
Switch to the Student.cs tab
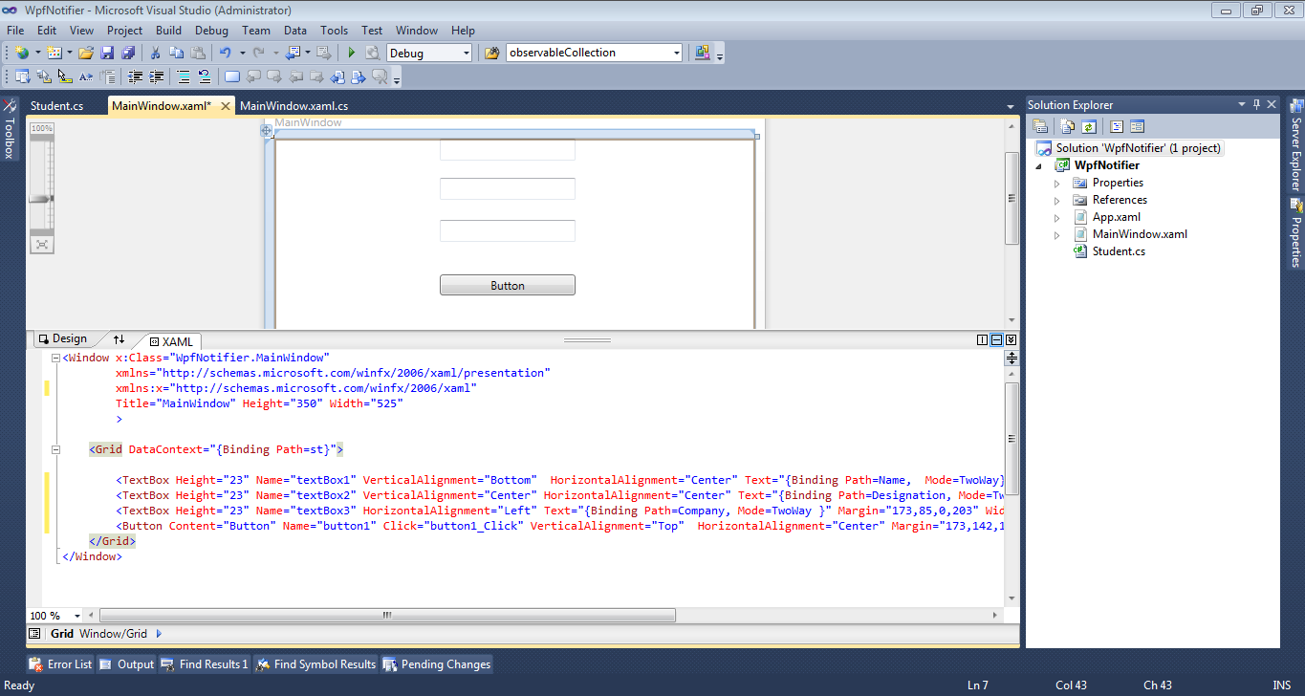[x=56, y=106]
